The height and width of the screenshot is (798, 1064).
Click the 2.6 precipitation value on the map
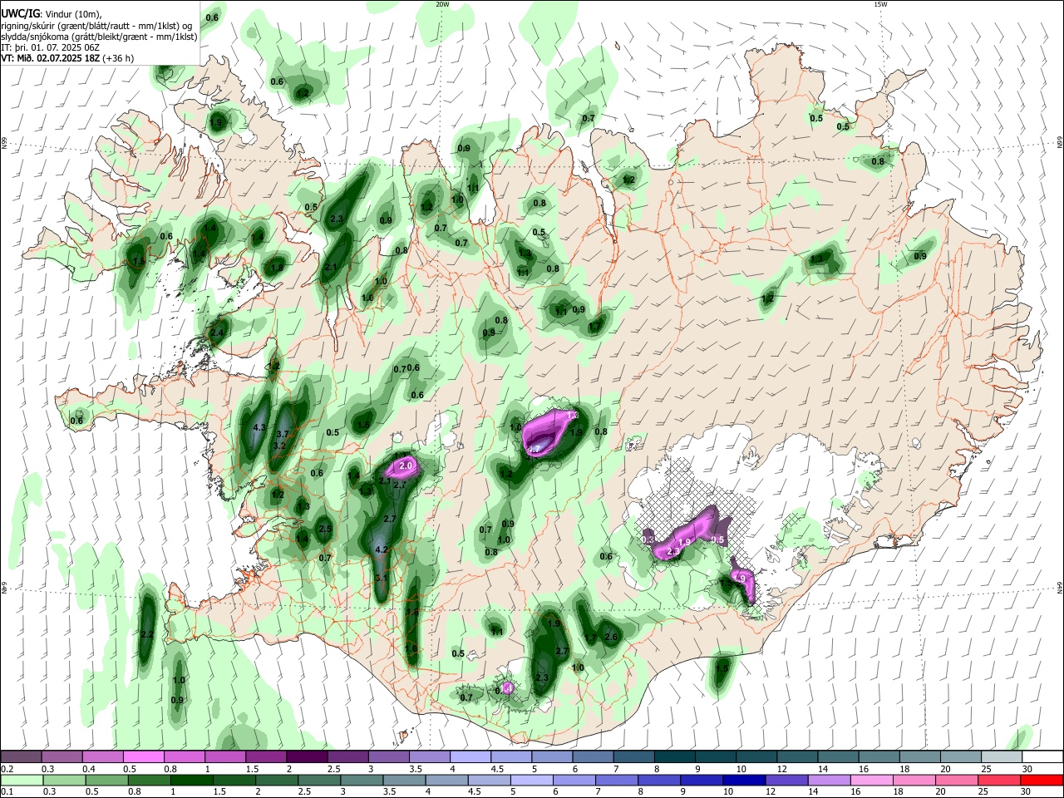[x=611, y=638]
